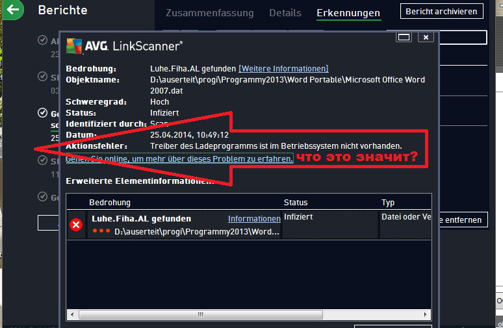503x328 pixels.
Task: Click the Hoch severity value
Action: [159, 102]
